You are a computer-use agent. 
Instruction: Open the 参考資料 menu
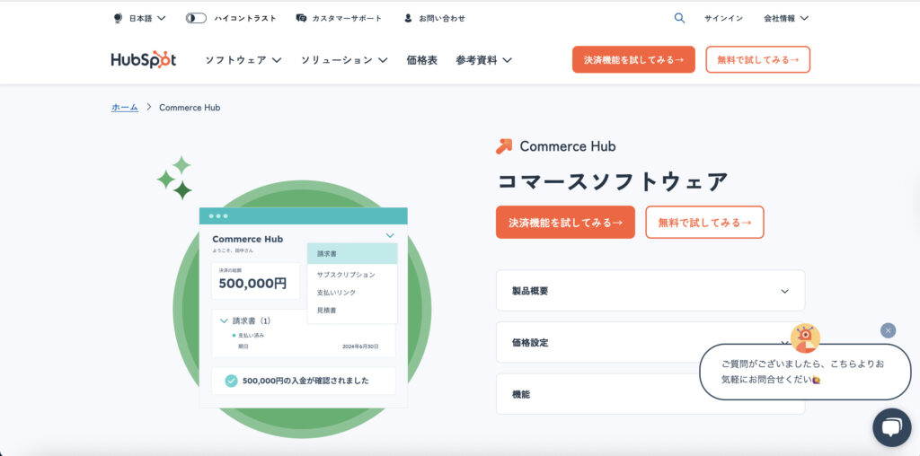(483, 60)
